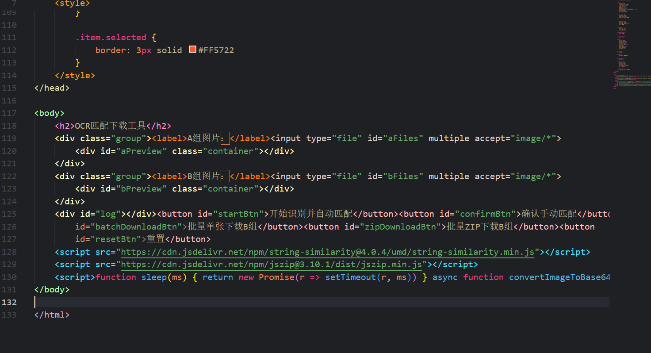Click the "bPreview" id string
Image resolution: width=651 pixels, height=353 pixels.
(x=142, y=189)
